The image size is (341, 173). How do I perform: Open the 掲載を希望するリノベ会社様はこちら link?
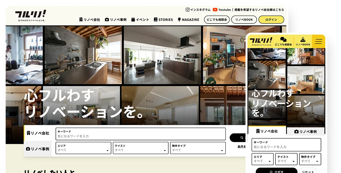coord(259,9)
